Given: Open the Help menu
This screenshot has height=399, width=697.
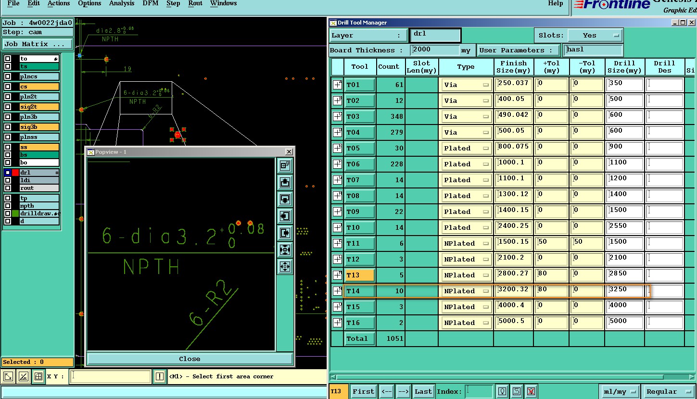Looking at the screenshot, I should click(556, 3).
